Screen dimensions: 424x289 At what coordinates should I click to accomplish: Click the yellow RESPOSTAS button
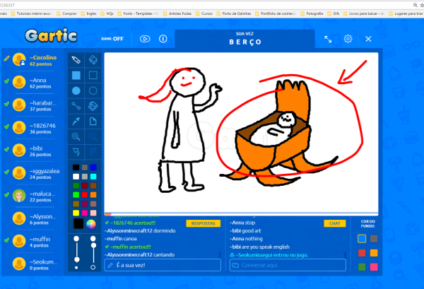point(202,223)
